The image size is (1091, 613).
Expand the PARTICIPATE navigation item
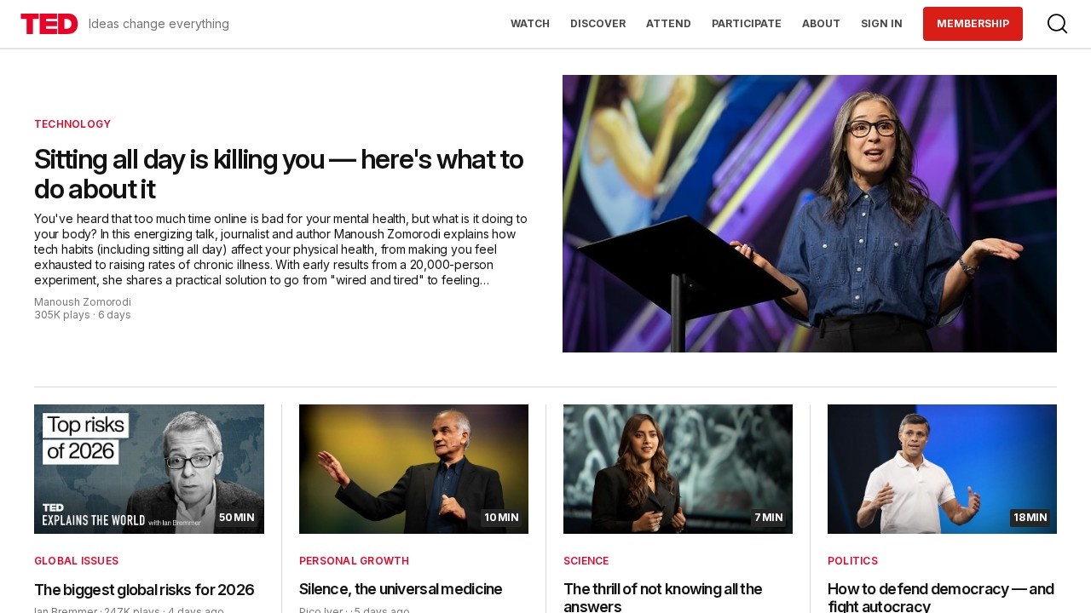pos(747,24)
